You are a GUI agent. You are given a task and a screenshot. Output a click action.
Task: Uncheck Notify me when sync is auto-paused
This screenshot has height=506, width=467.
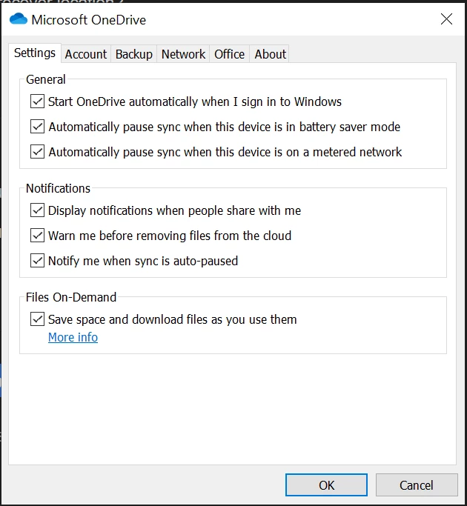(38, 261)
